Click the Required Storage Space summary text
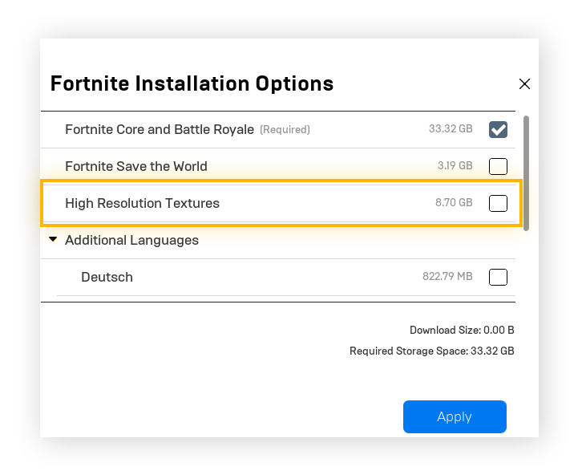 click(431, 351)
